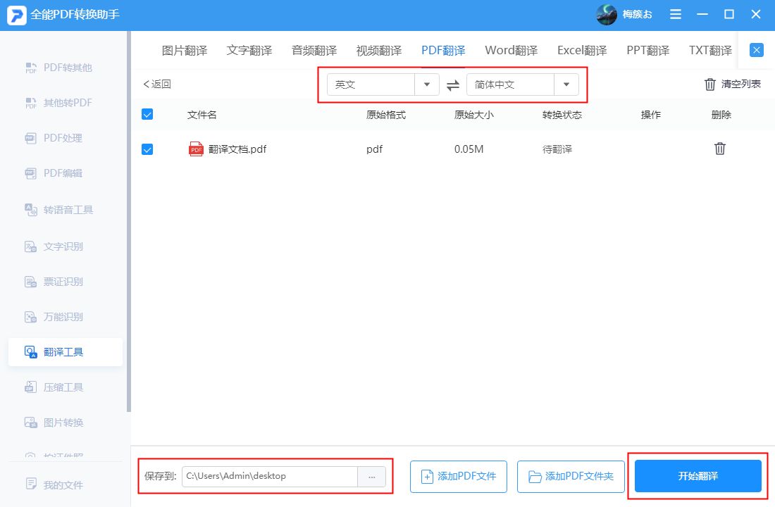Start translation with 开始翻译 button
This screenshot has width=775, height=507.
[x=698, y=476]
